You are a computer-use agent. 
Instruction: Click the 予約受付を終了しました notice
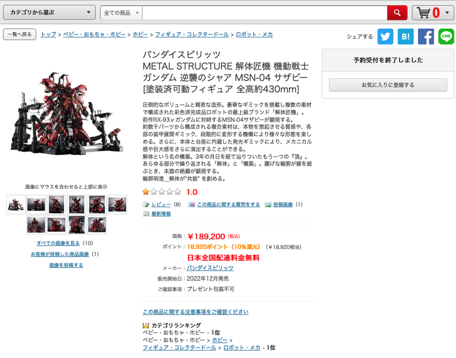pos(388,60)
